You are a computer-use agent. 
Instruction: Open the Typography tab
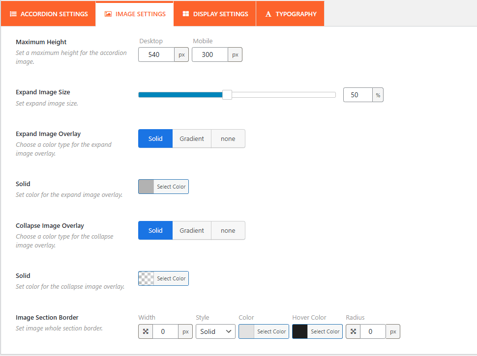click(290, 14)
